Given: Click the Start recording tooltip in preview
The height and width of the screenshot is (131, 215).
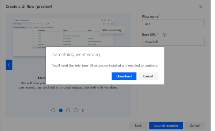Looking at the screenshot, I should coord(112,30).
